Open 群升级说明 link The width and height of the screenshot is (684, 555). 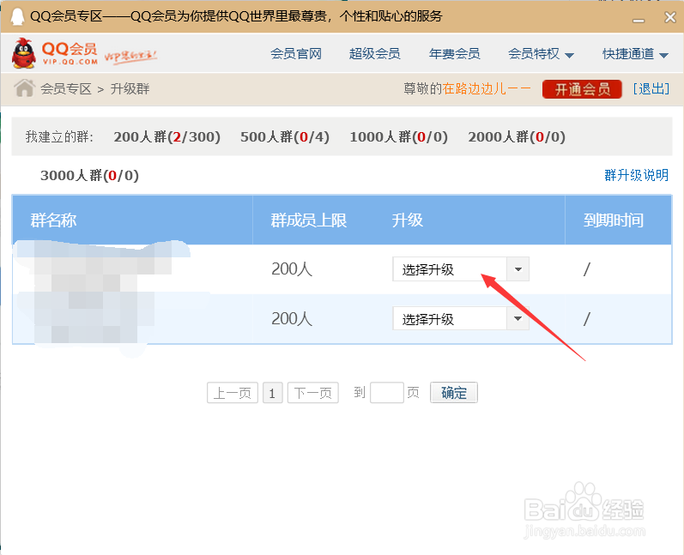click(637, 175)
